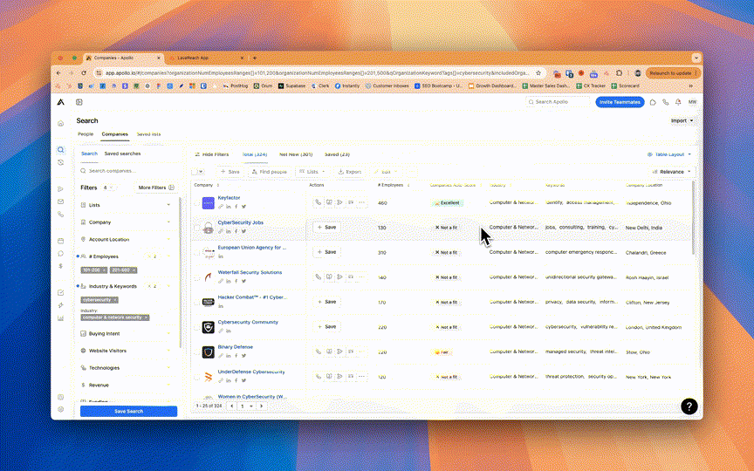Open the Sequences paper-plane icon in sidebar
The image size is (754, 471).
point(60,189)
